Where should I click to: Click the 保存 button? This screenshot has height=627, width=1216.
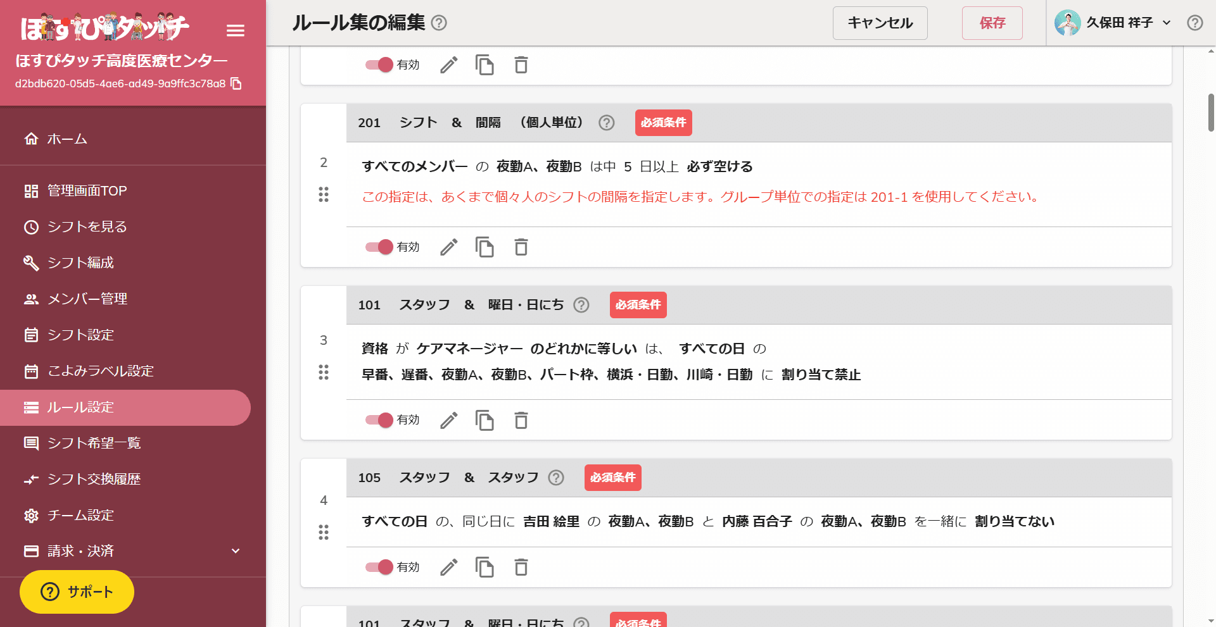992,23
